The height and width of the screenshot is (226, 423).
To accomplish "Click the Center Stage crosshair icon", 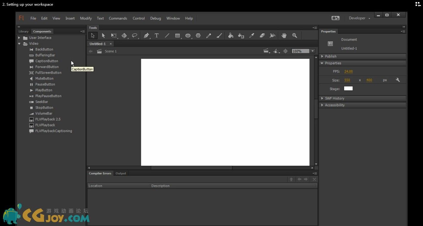I will [285, 51].
